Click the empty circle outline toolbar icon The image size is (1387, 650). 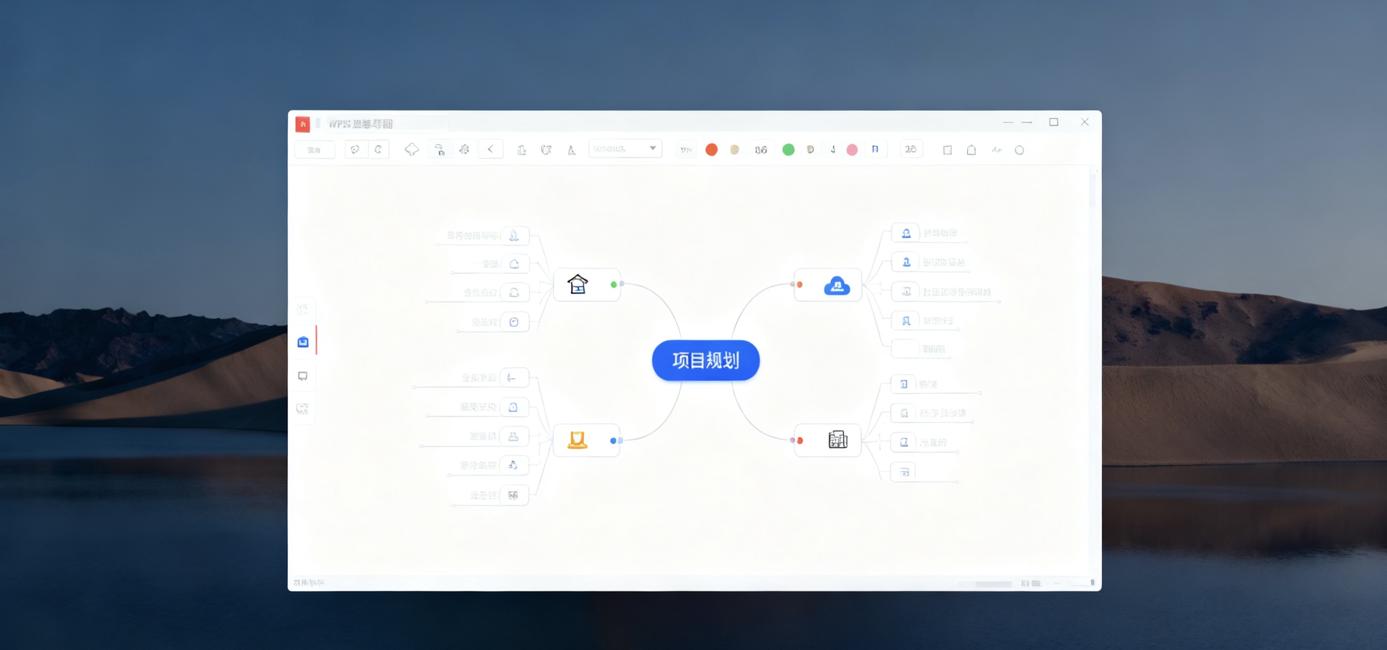1019,150
